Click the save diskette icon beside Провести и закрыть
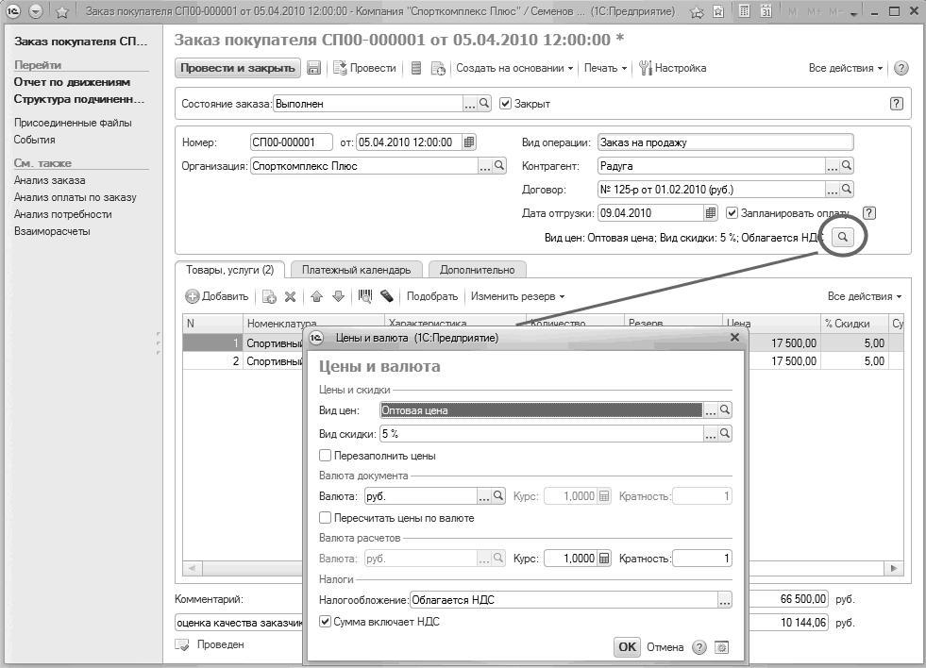The width and height of the screenshot is (926, 668). pyautogui.click(x=313, y=68)
